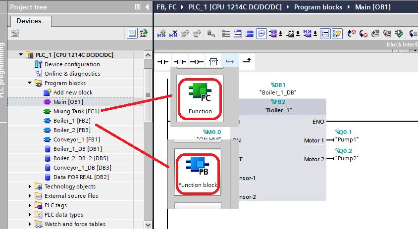Insert an empty box ?? instruction
This screenshot has width=418, height=229.
(x=213, y=62)
